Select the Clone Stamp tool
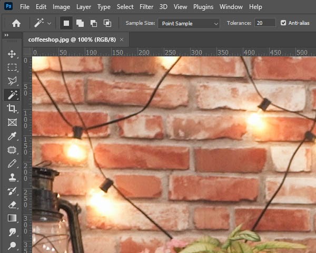 pos(12,177)
